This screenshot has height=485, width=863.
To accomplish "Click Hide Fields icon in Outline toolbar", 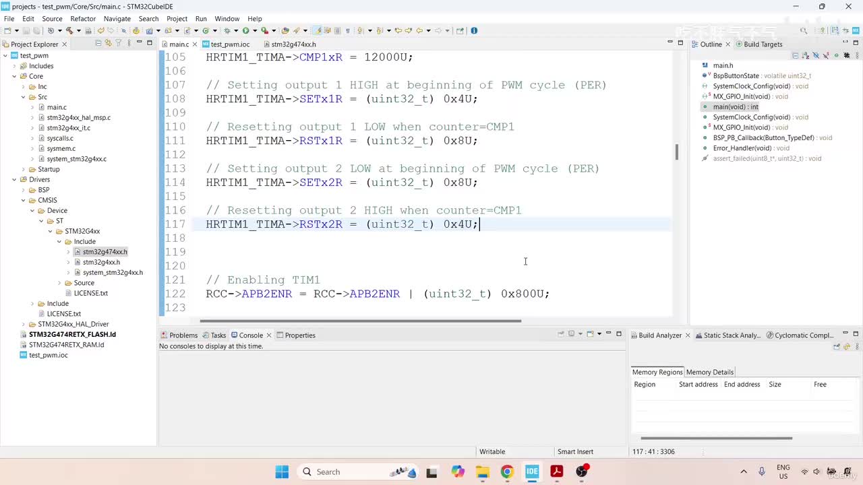I will pos(816,55).
